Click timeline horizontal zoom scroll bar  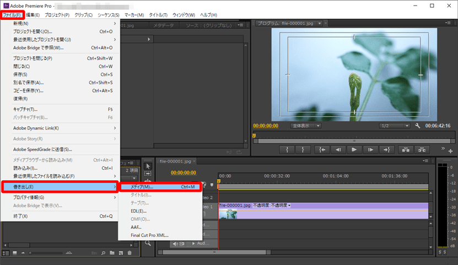coord(214,252)
